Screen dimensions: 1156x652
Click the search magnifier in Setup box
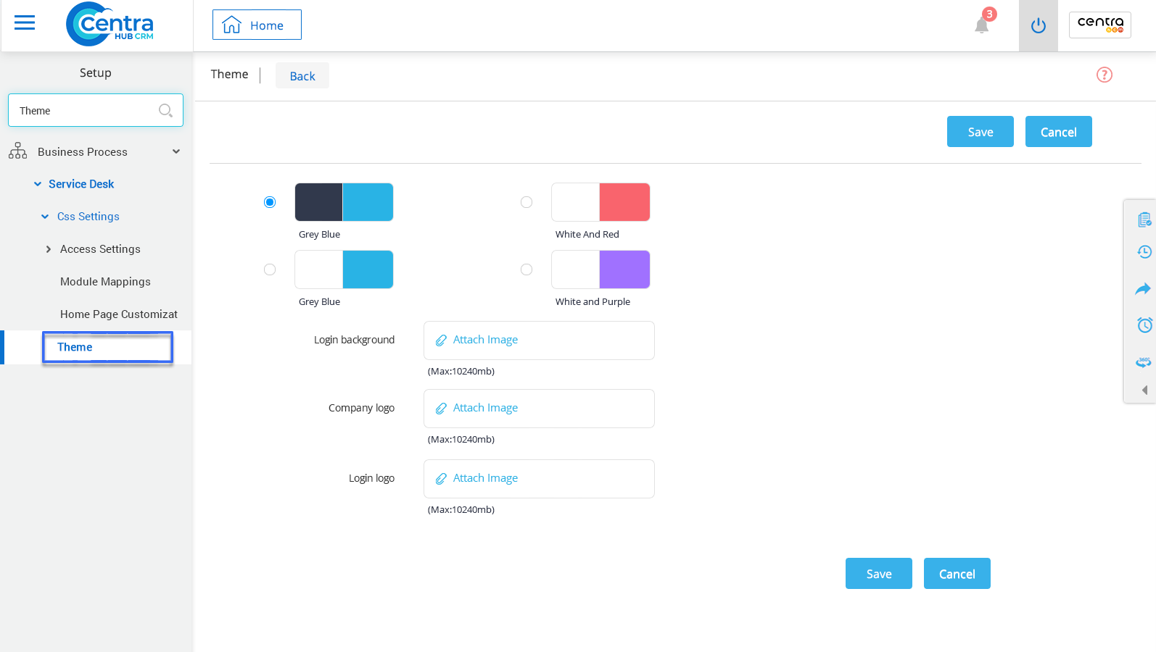[165, 110]
